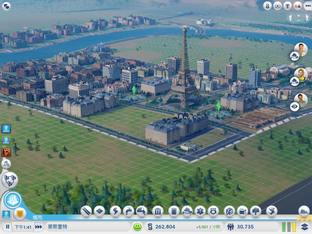This screenshot has height=234, width=312.
Task: Open the data layers map icon
Action: click(304, 227)
